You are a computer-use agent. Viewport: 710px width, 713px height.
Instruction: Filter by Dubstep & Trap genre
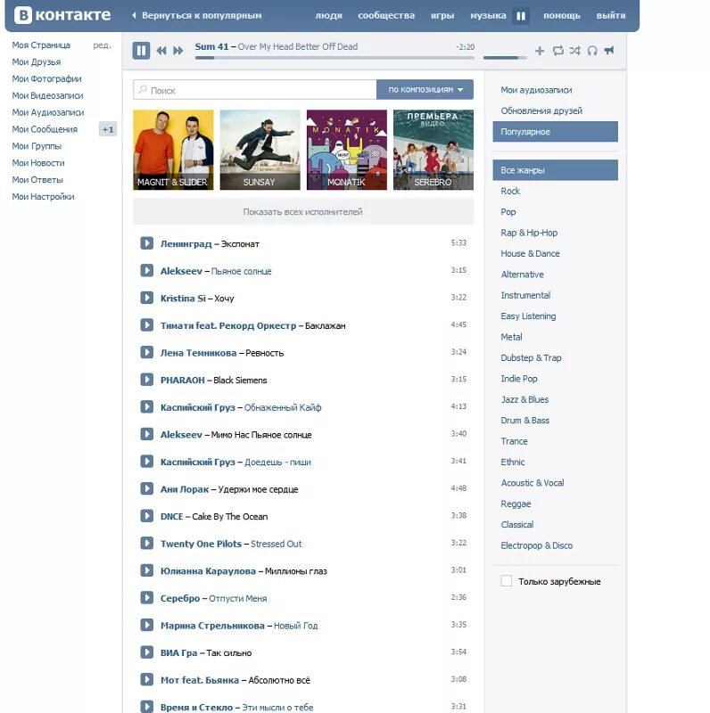coord(531,358)
